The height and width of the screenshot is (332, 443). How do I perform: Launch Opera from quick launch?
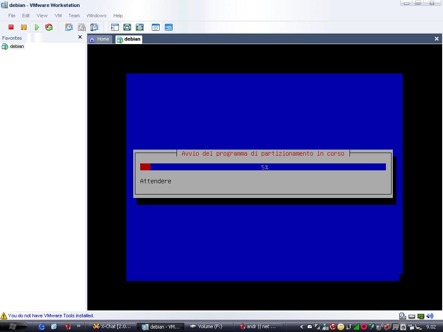68,327
